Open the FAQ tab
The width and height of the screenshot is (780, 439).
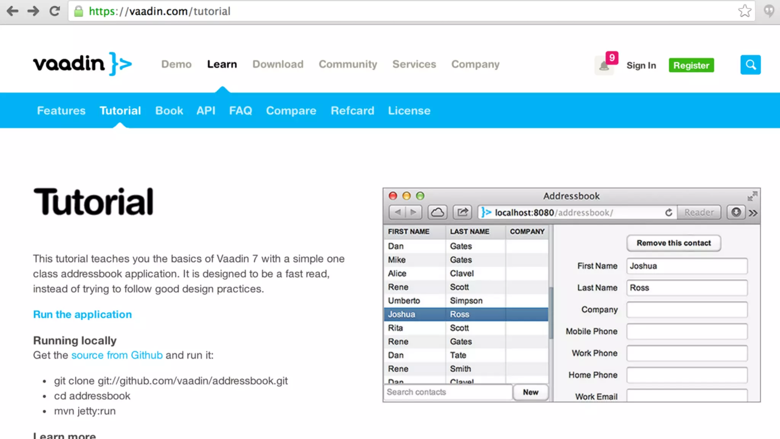(x=240, y=111)
